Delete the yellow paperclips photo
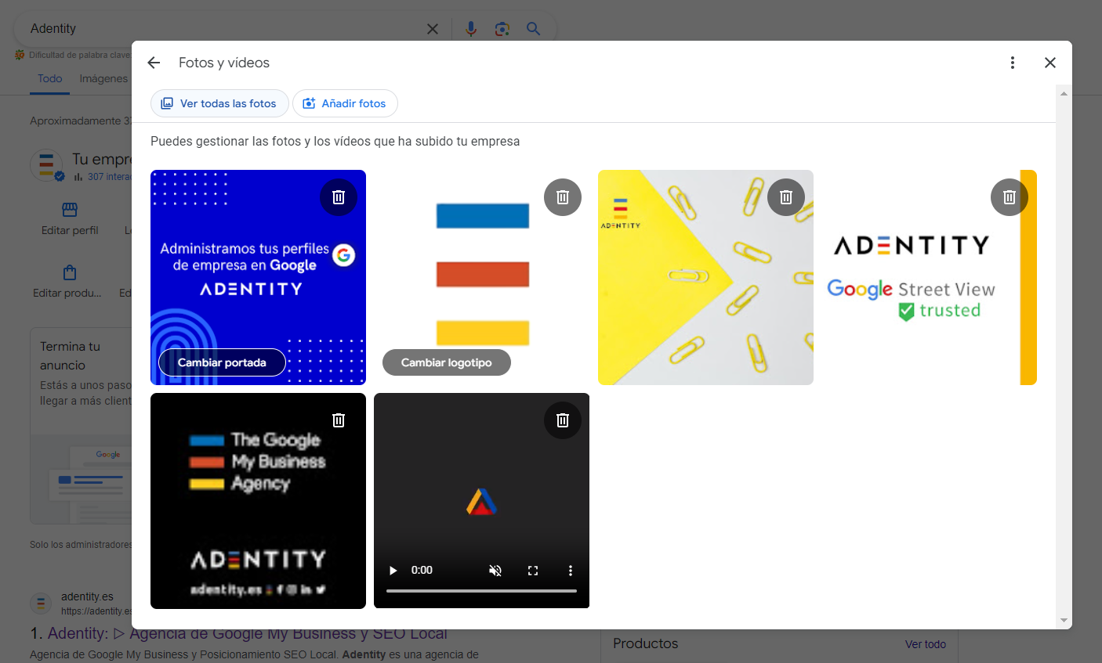The width and height of the screenshot is (1102, 663). click(x=786, y=197)
